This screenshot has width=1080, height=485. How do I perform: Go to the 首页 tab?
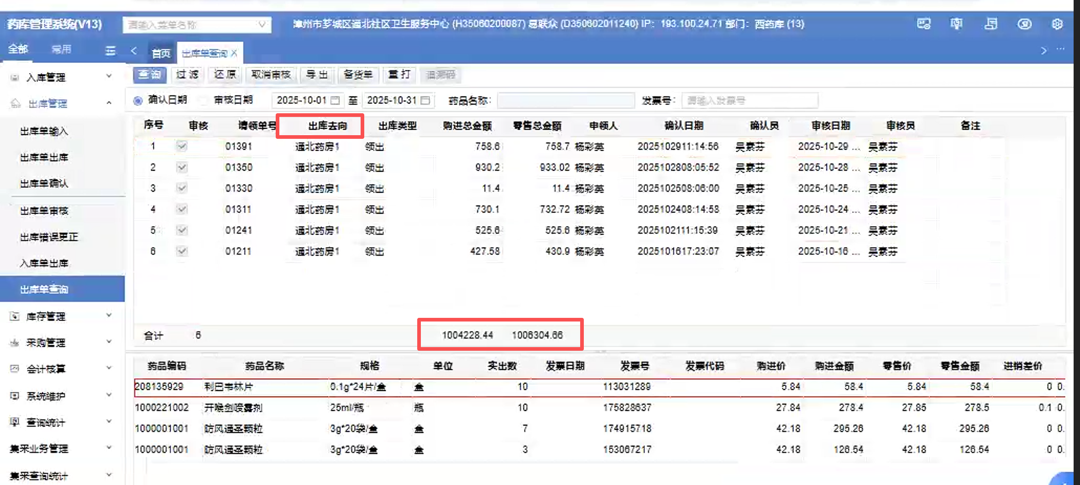click(x=161, y=53)
